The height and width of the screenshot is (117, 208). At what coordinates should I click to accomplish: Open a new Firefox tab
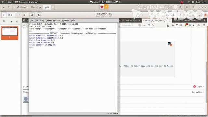[x=204, y=20]
